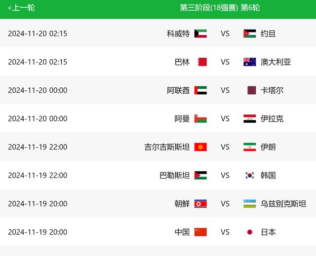
Task: Click the China flag icon
Action: click(x=200, y=232)
